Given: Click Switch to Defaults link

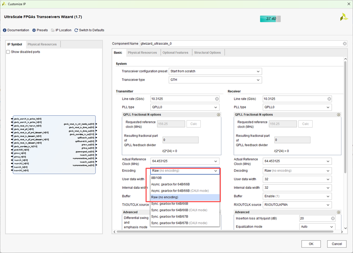Looking at the screenshot, I should [x=92, y=30].
